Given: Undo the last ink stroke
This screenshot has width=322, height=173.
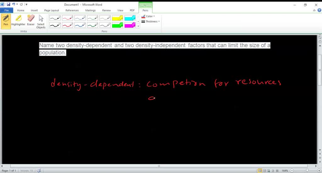Looking at the screenshot, I should (14, 4).
